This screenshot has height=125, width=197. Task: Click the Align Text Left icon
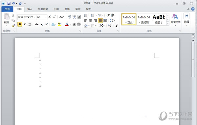[86, 20]
